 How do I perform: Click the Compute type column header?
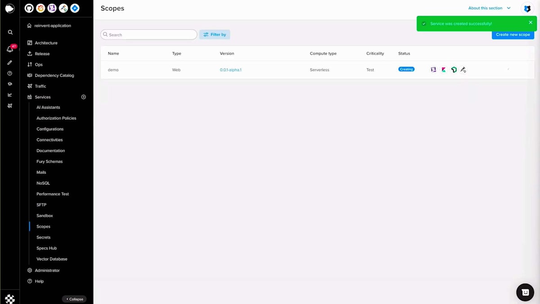(x=323, y=54)
